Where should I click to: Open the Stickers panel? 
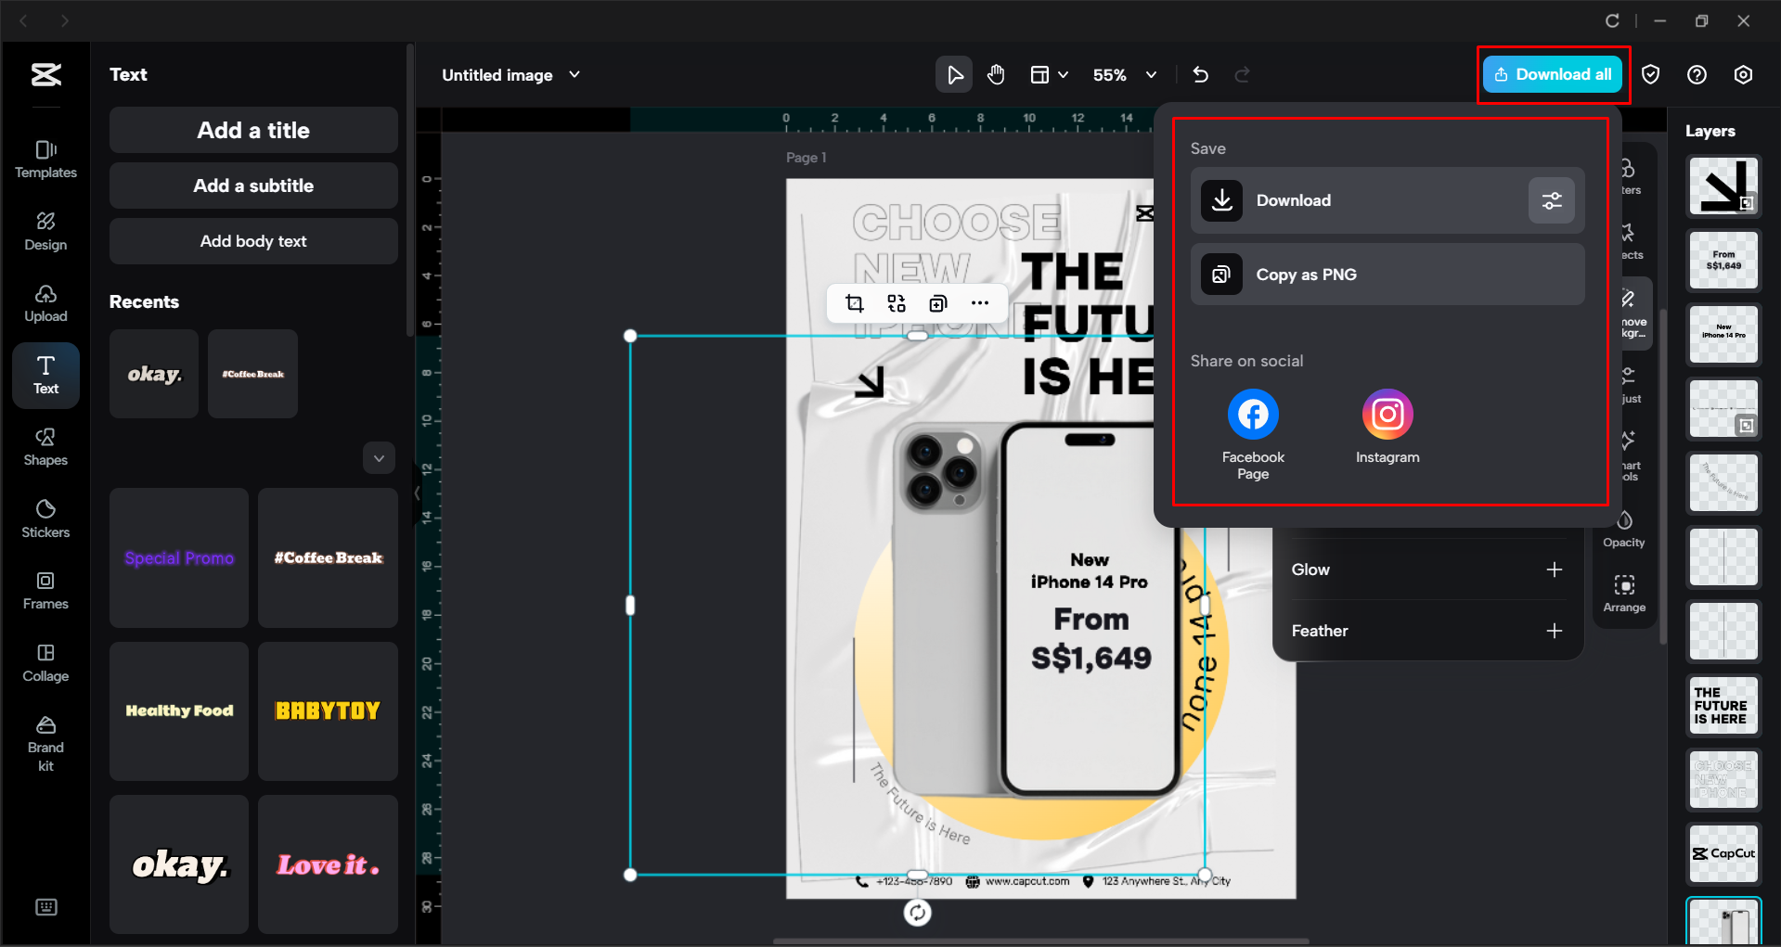45,517
